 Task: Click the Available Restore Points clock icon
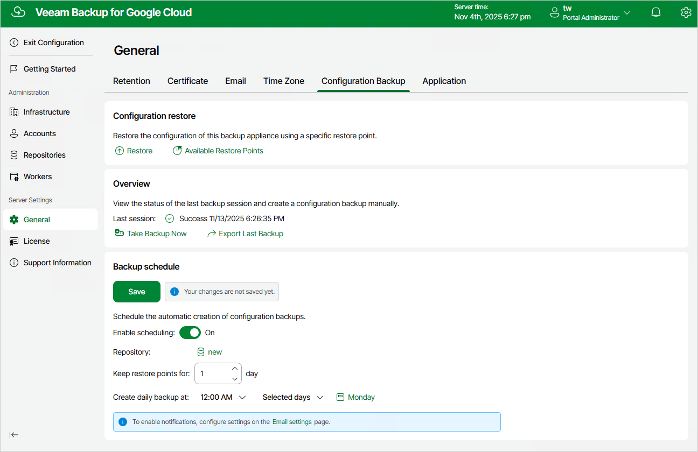[x=177, y=151]
